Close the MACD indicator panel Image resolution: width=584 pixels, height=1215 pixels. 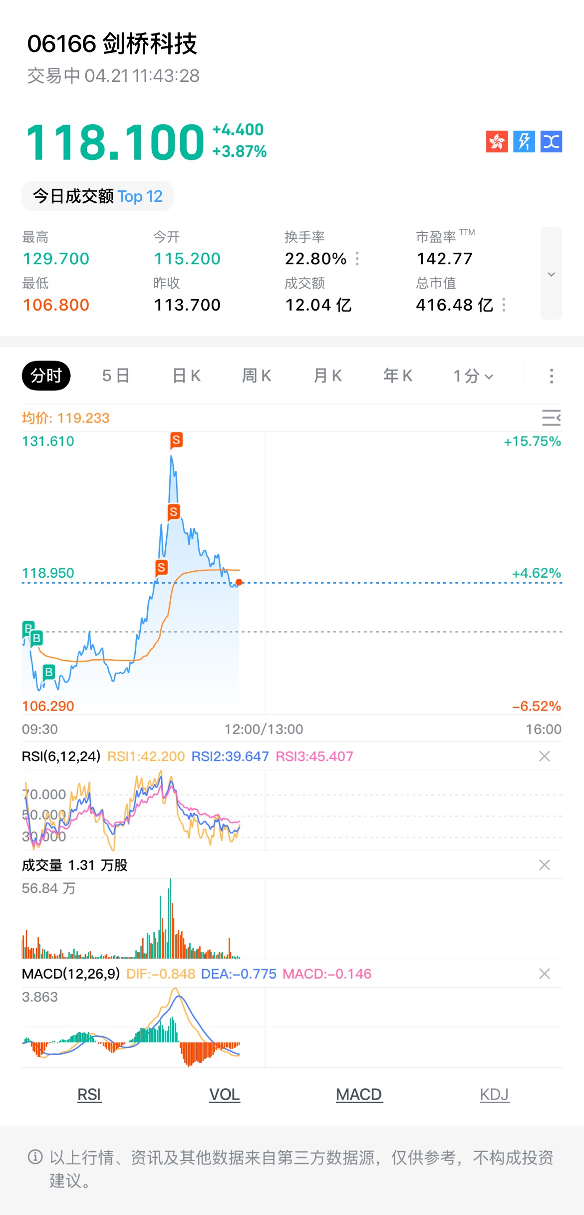pyautogui.click(x=545, y=973)
